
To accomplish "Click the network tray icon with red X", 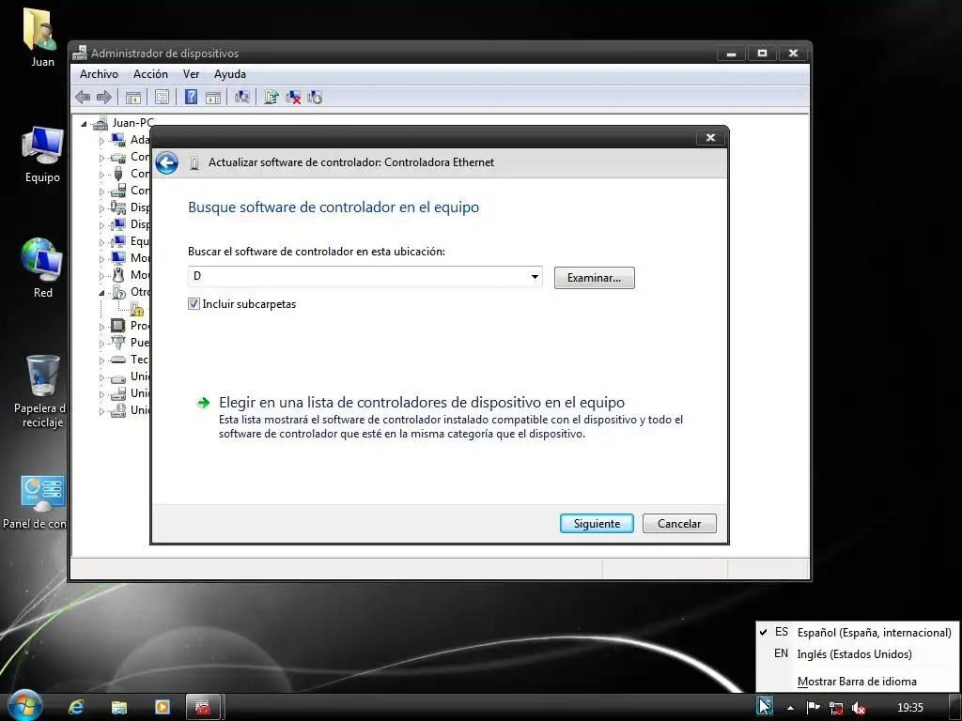I will click(x=836, y=708).
